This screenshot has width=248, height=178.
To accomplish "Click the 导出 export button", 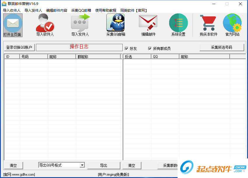I will (104, 165).
